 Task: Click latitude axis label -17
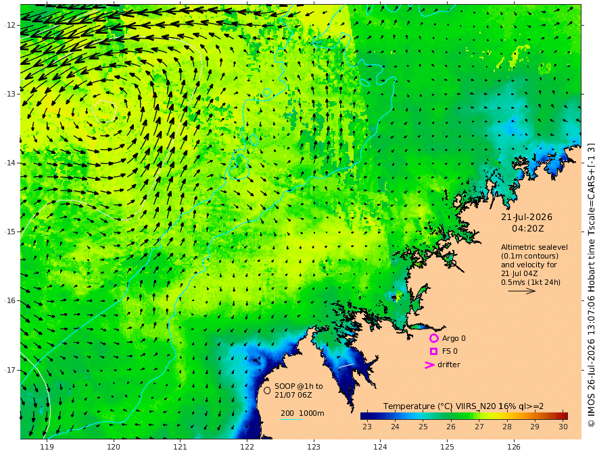point(10,370)
